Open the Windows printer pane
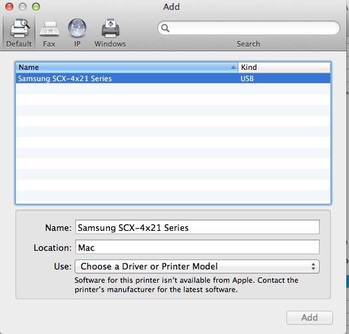Image resolution: width=349 pixels, height=334 pixels. [110, 32]
